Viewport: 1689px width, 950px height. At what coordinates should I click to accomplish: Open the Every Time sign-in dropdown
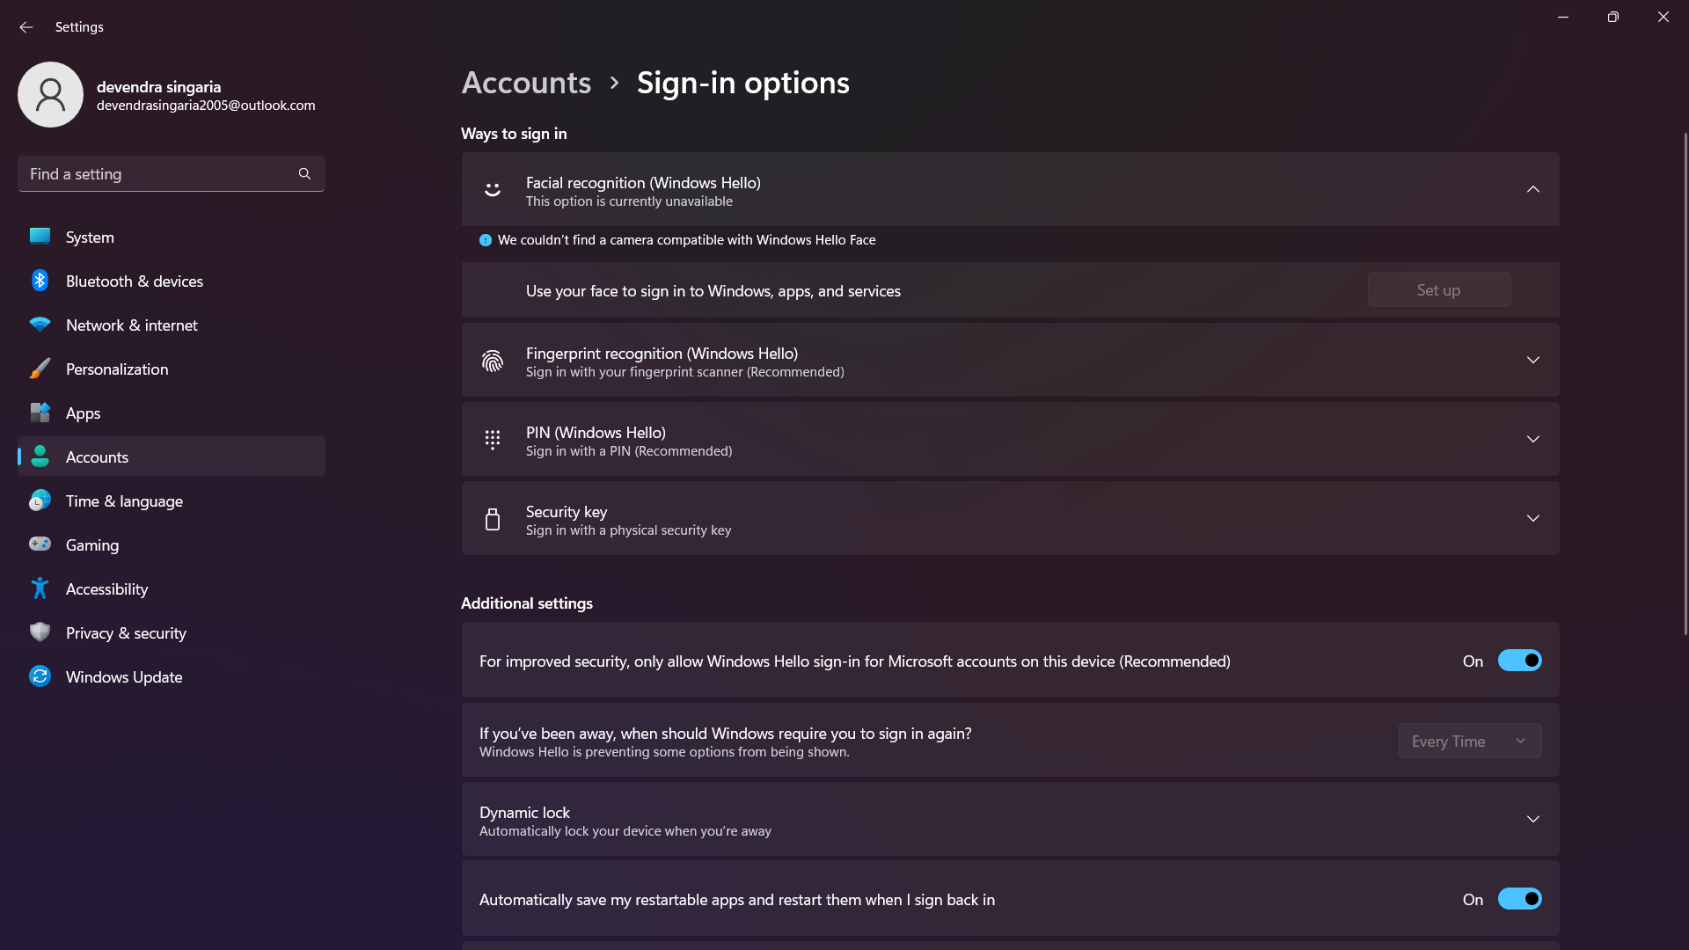1469,741
